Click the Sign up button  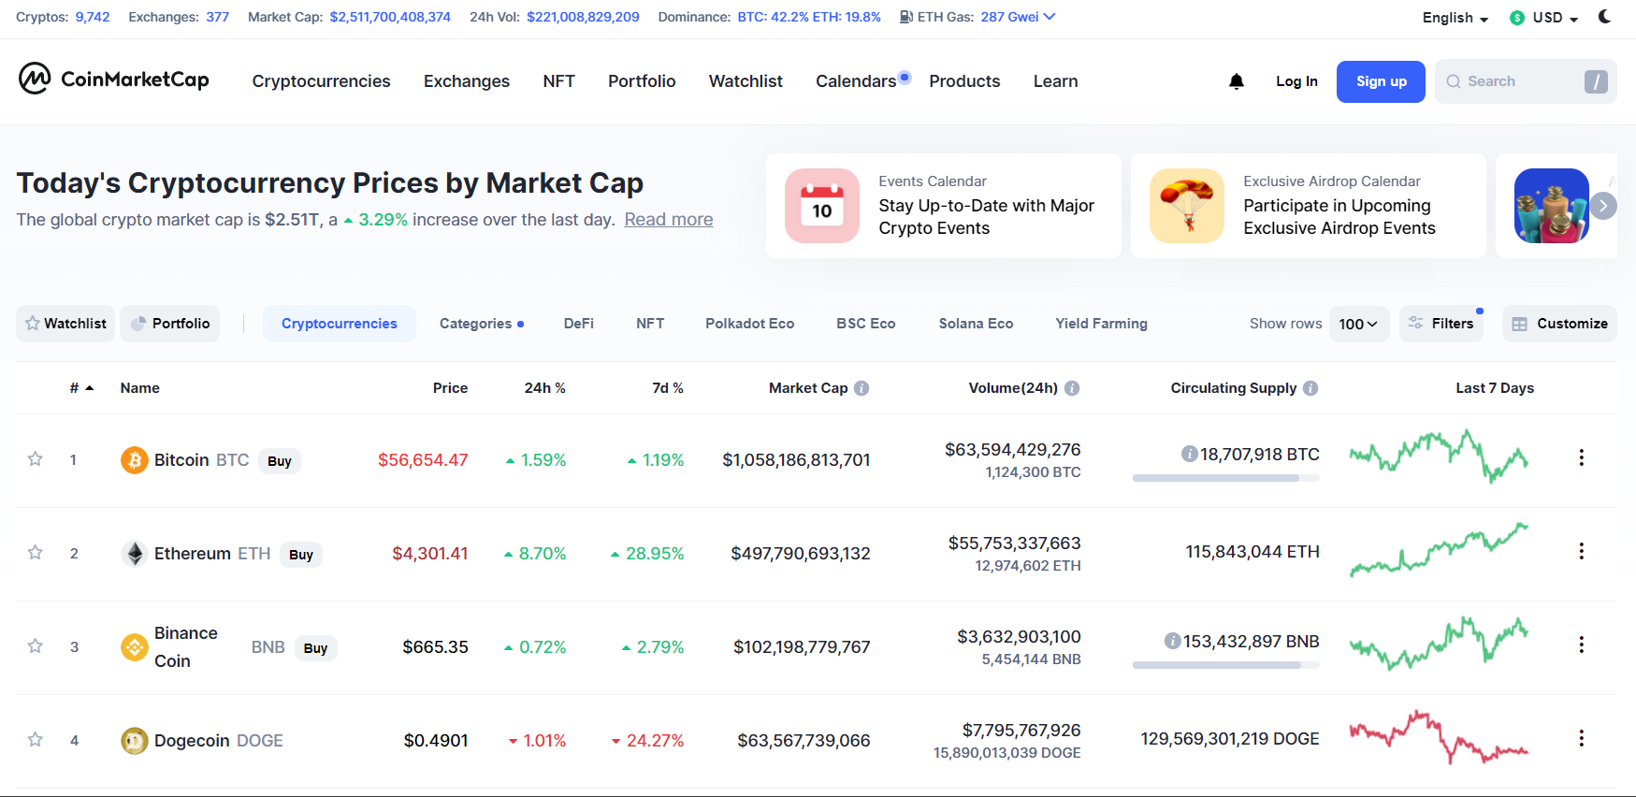tap(1381, 81)
